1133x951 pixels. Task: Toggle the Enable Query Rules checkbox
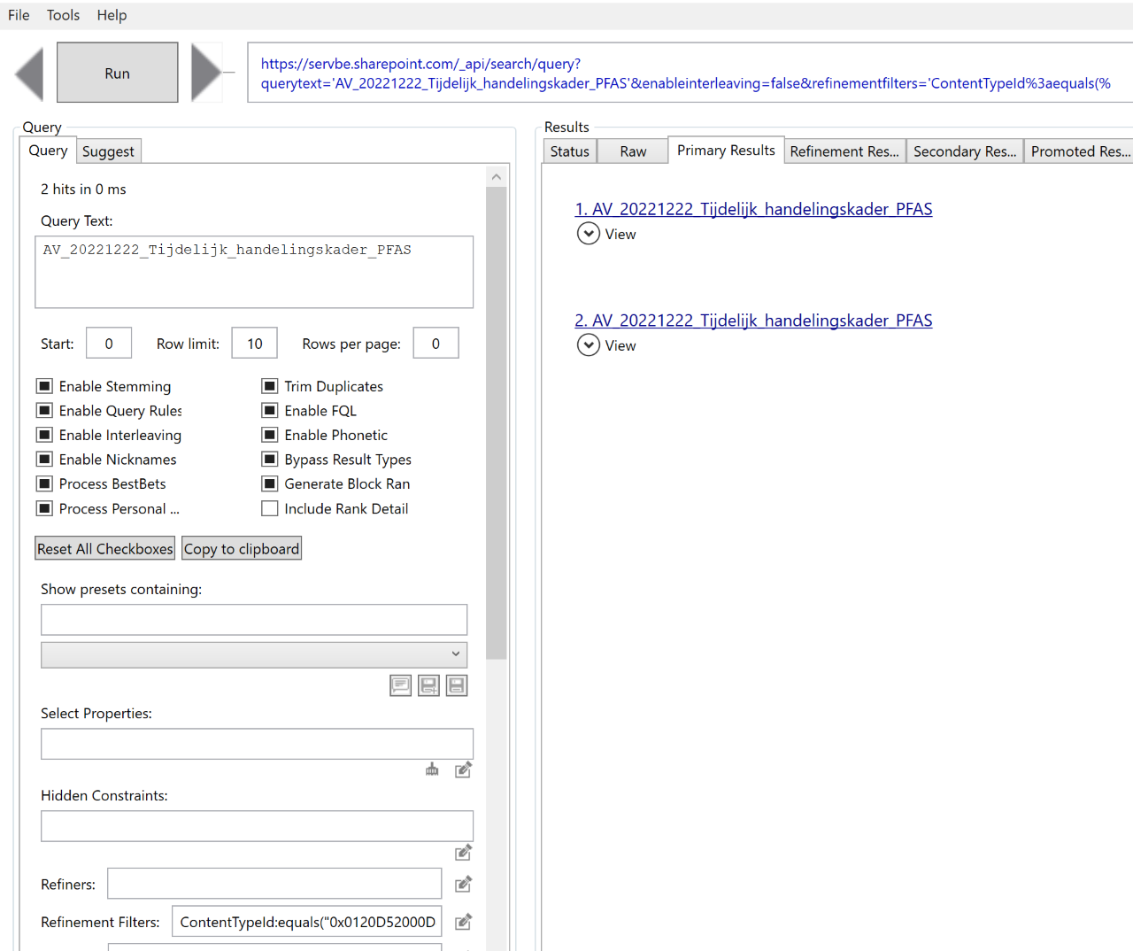click(x=44, y=410)
